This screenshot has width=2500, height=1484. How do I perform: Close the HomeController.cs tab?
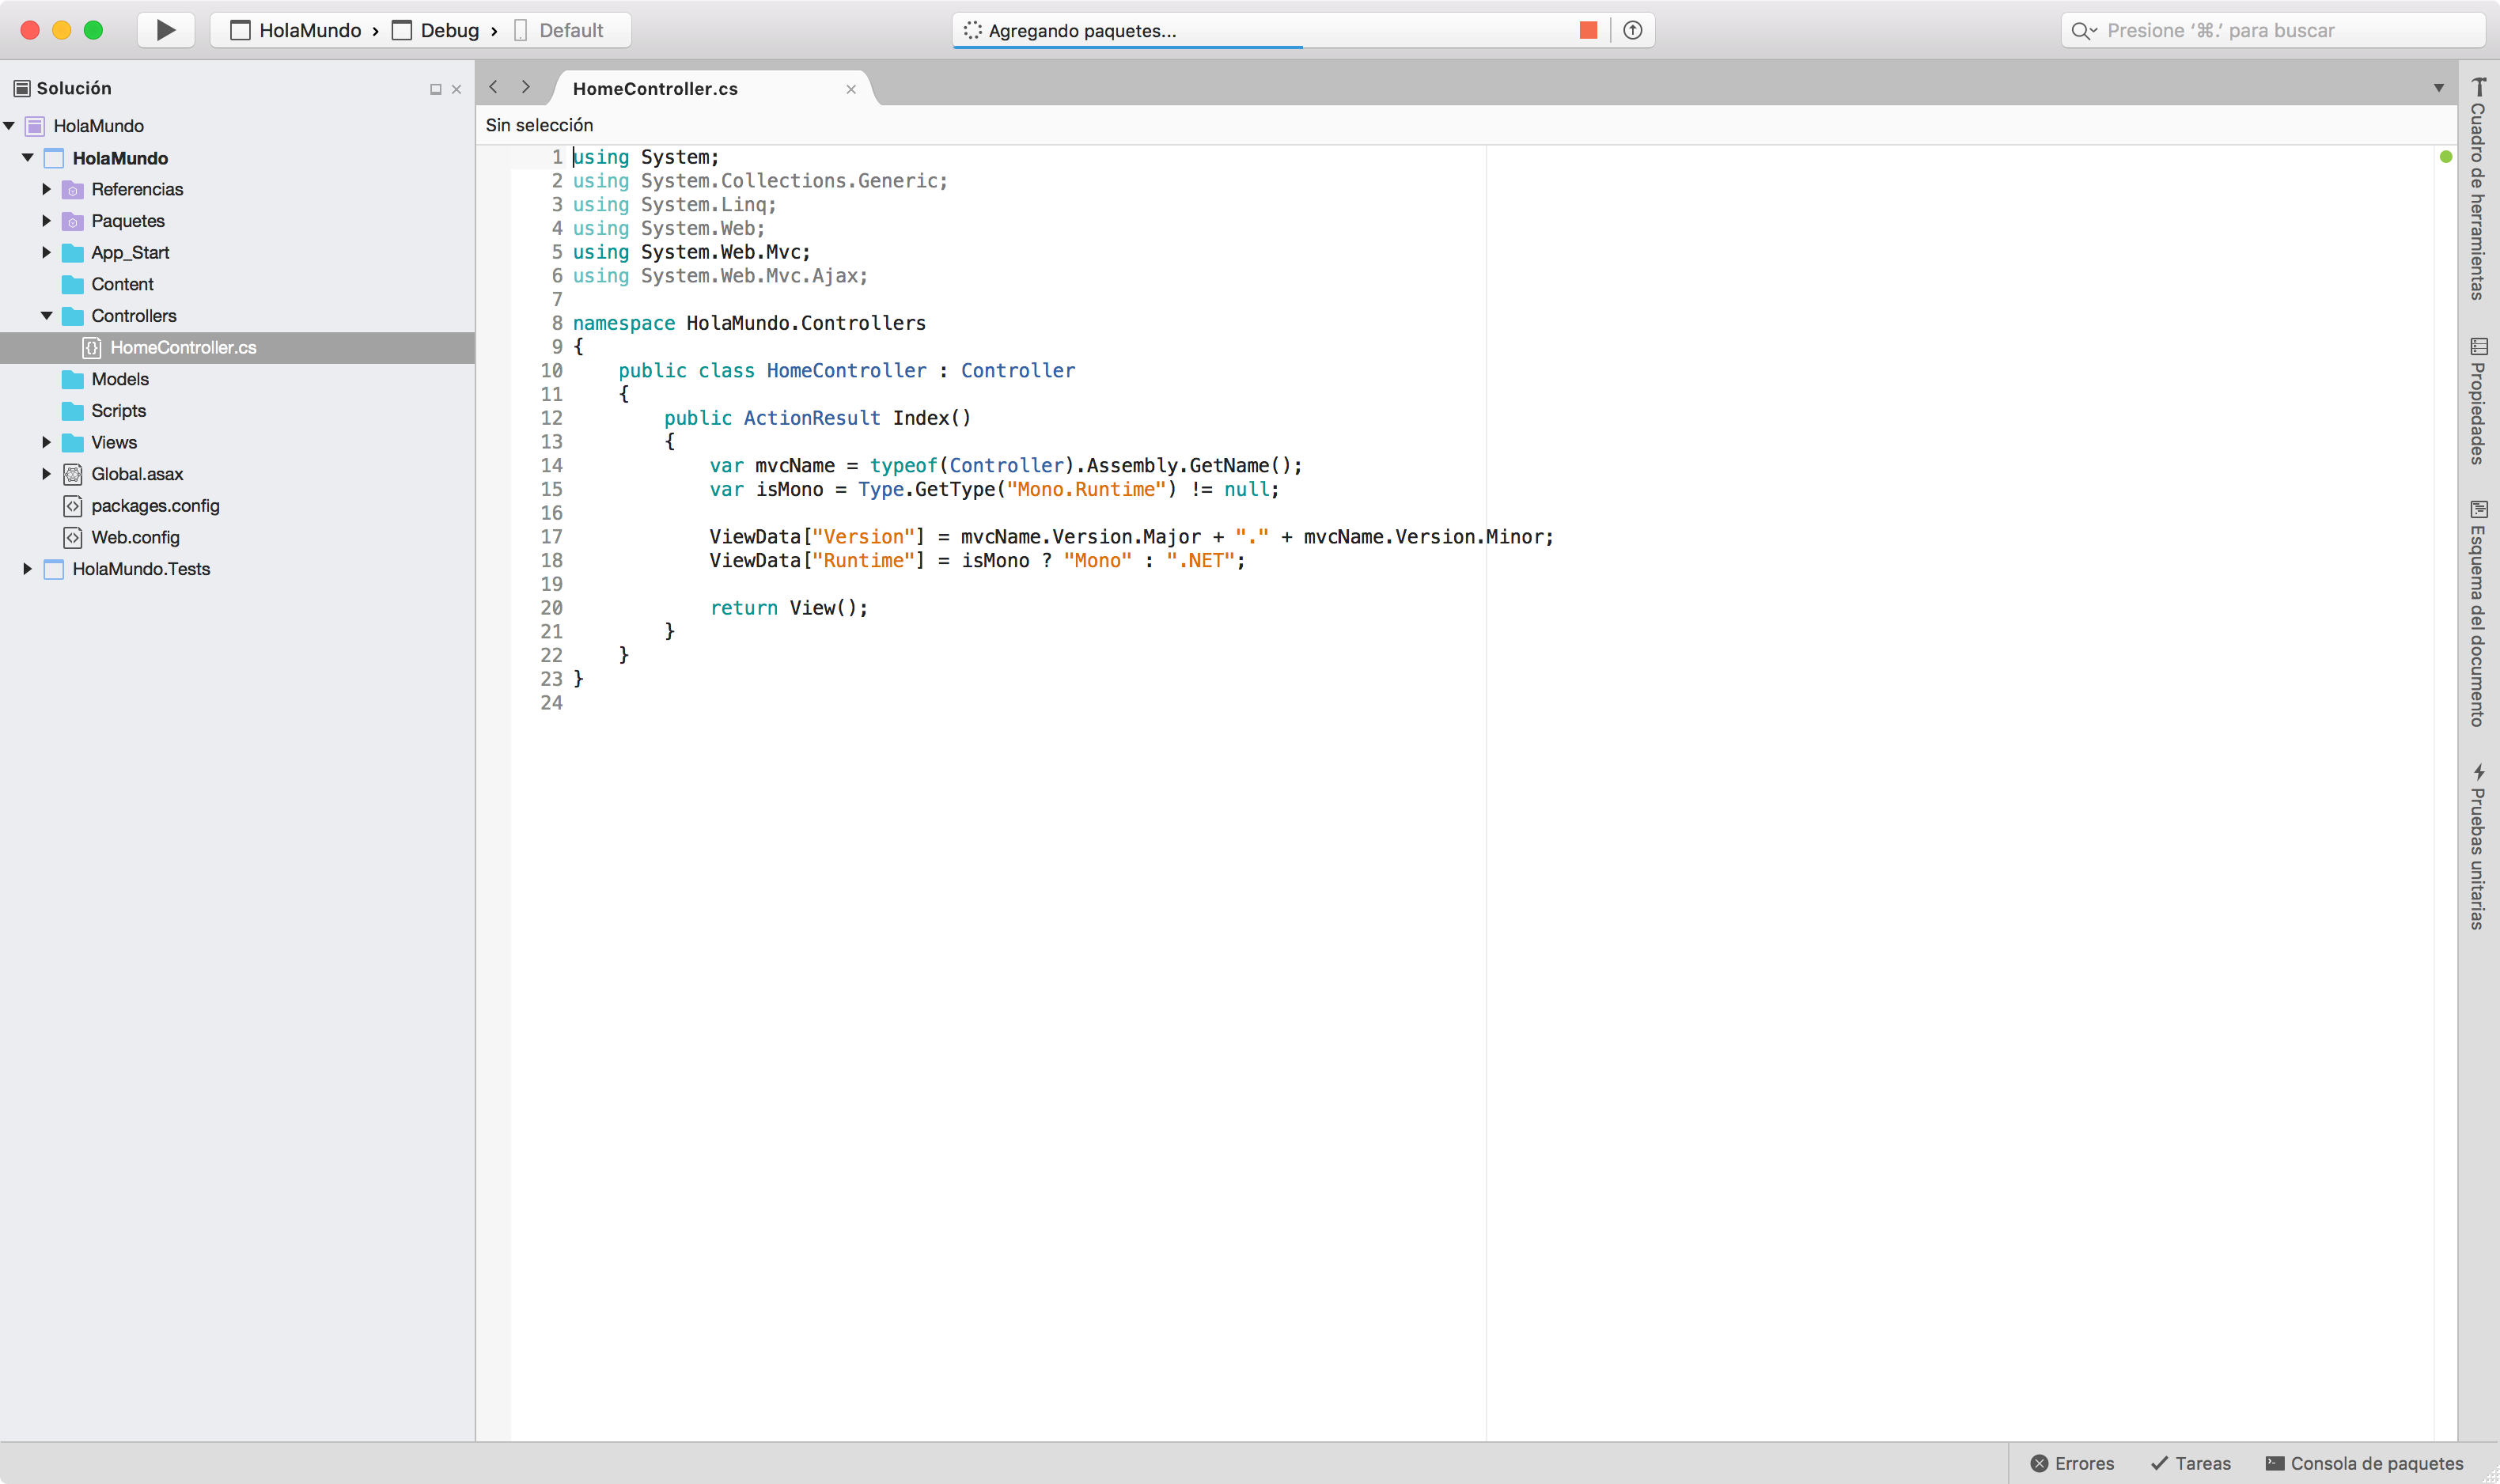coord(851,89)
